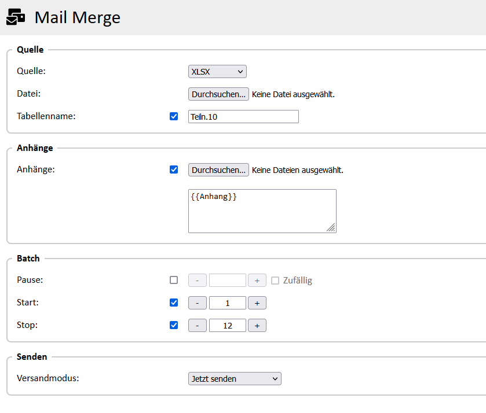Decrease the Stop value
Screen dimensions: 486x413
tap(198, 326)
